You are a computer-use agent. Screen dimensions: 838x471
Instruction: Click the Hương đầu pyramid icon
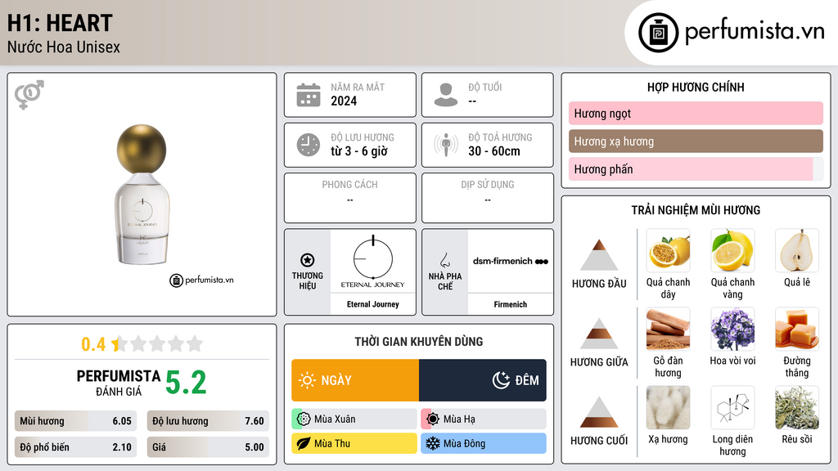[599, 255]
